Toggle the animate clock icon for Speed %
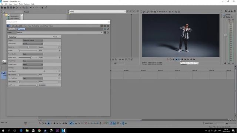 click(59, 47)
